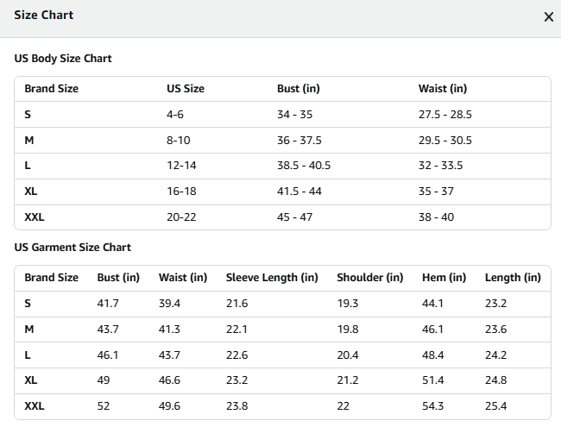561x427 pixels.
Task: Click the 38 - 40 waist cell
Action: pyautogui.click(x=436, y=217)
